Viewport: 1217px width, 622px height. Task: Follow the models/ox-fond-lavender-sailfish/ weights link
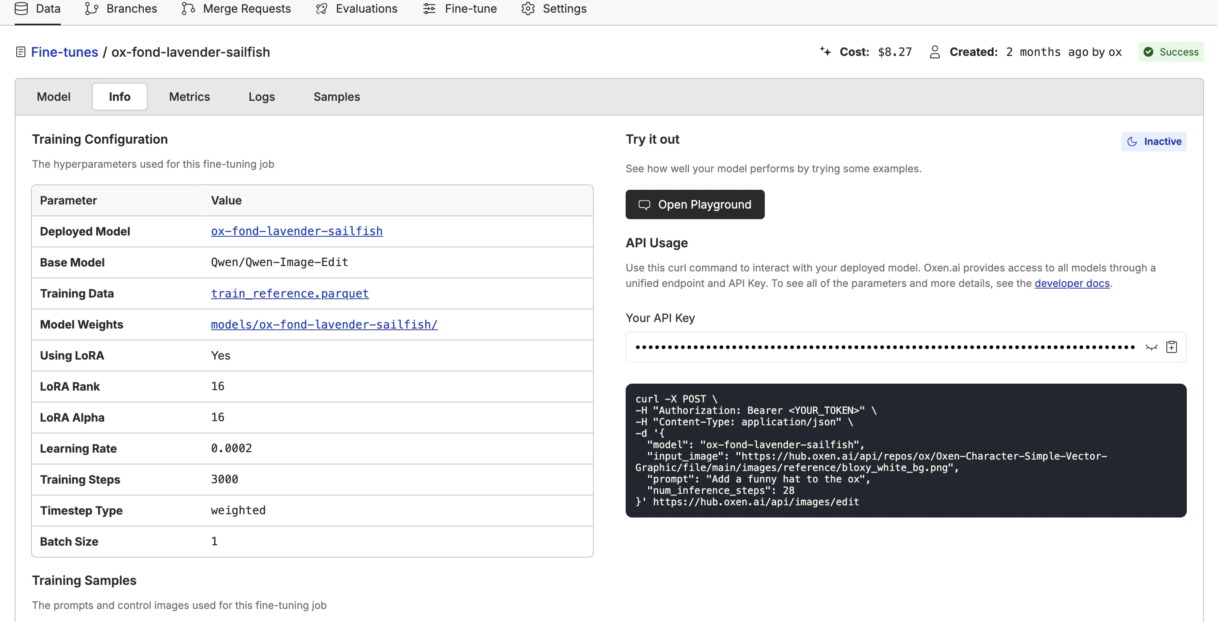click(324, 324)
